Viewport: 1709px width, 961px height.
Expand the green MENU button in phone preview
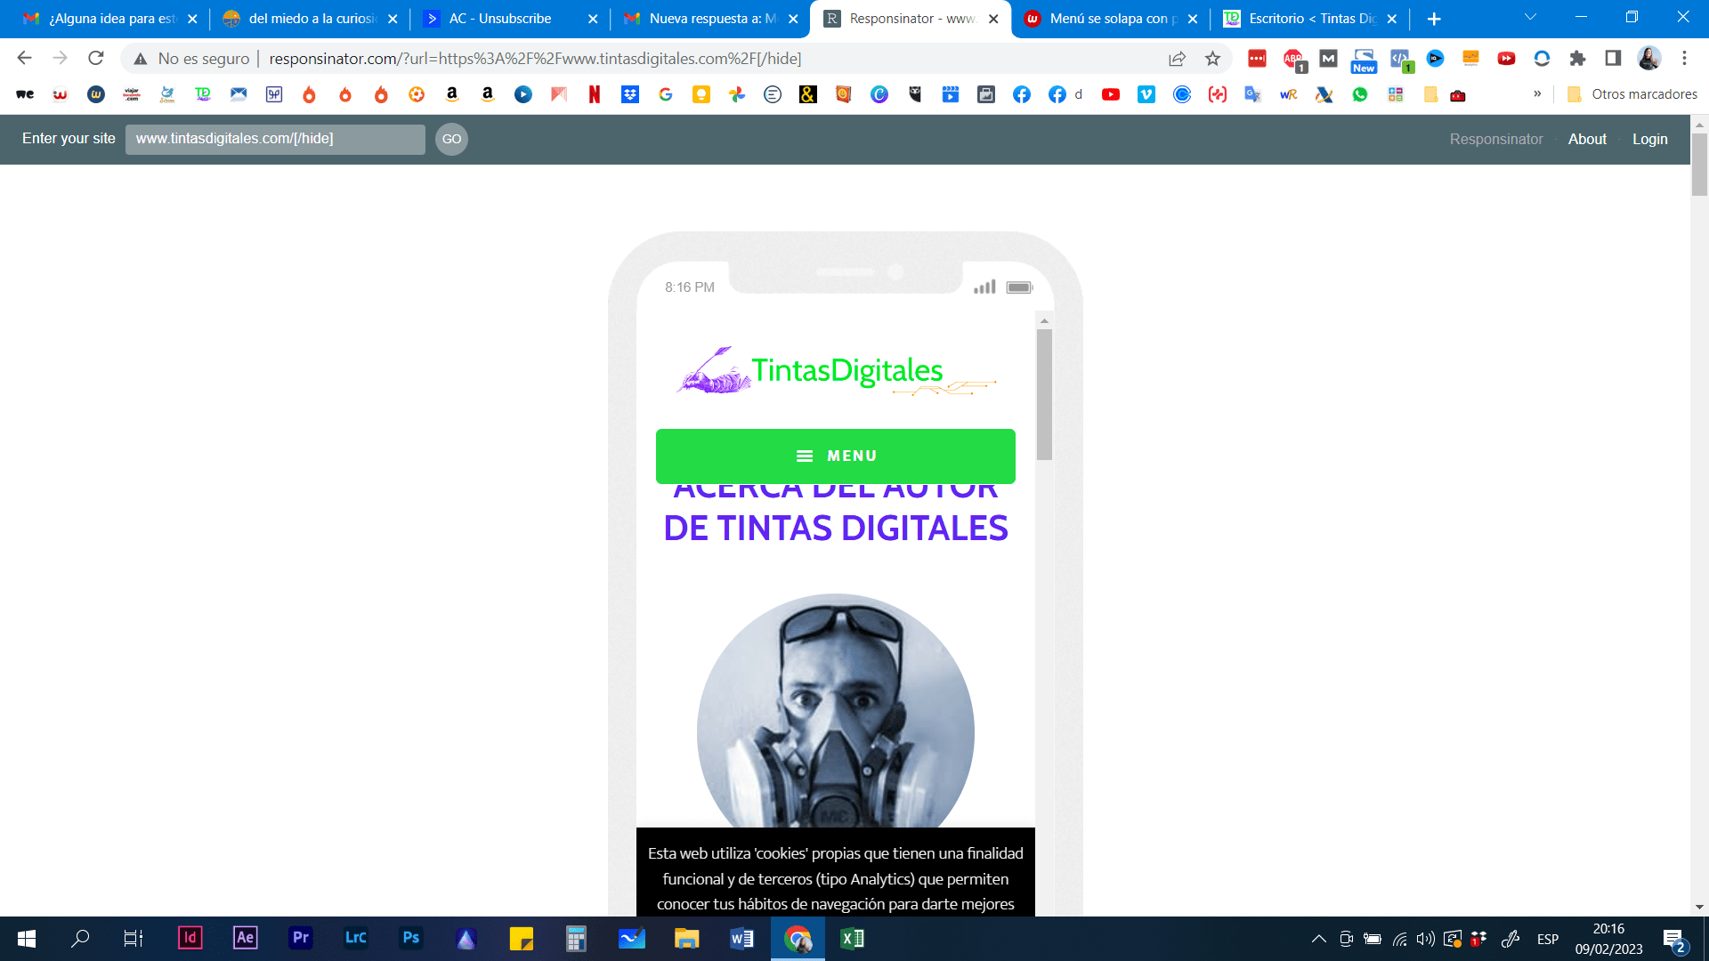[835, 456]
